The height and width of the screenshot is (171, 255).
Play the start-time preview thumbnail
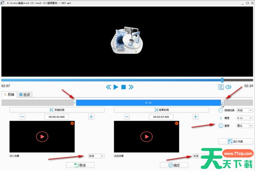[42, 136]
